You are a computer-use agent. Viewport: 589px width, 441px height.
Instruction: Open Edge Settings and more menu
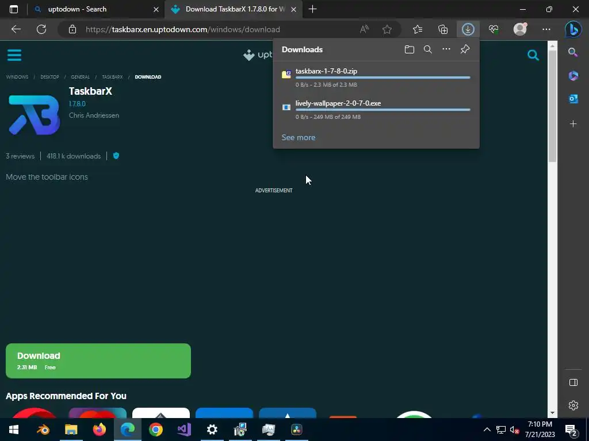pos(546,29)
